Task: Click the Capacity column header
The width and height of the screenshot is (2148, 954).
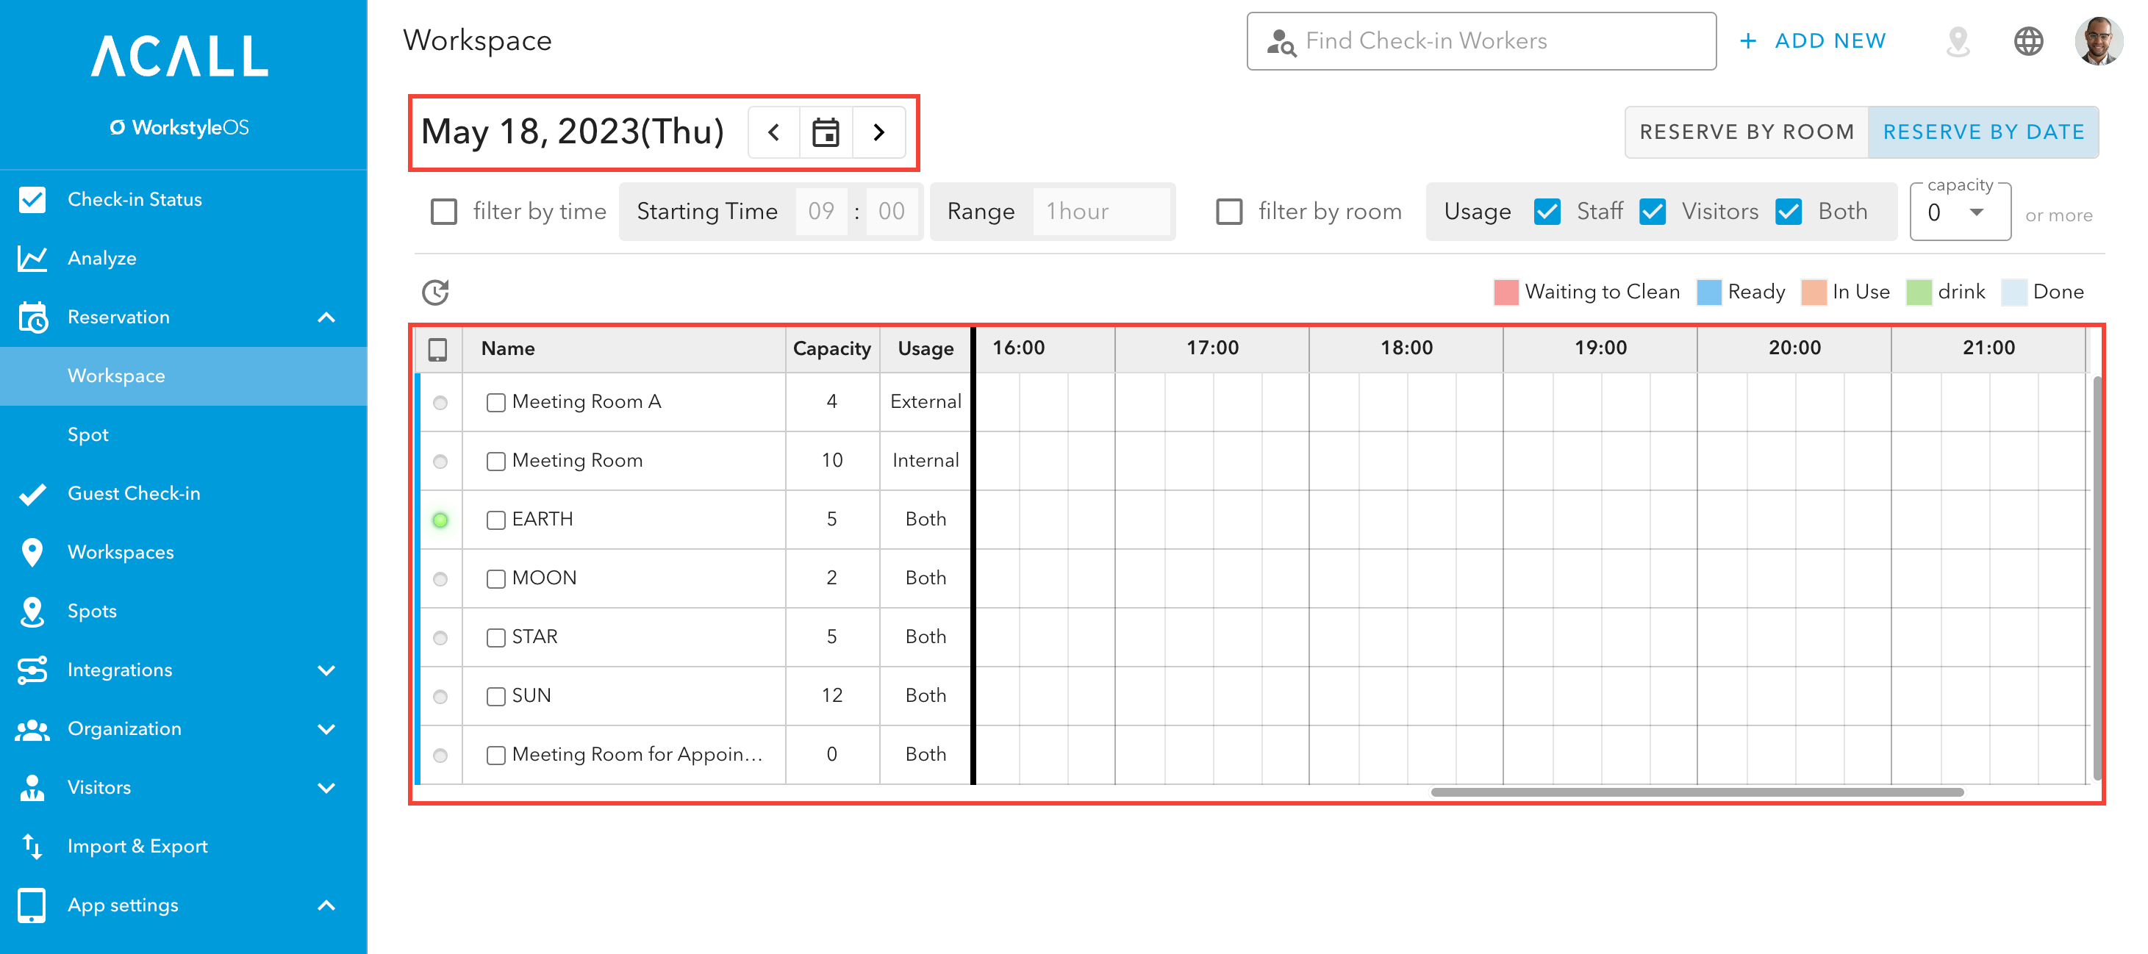Action: (x=832, y=348)
